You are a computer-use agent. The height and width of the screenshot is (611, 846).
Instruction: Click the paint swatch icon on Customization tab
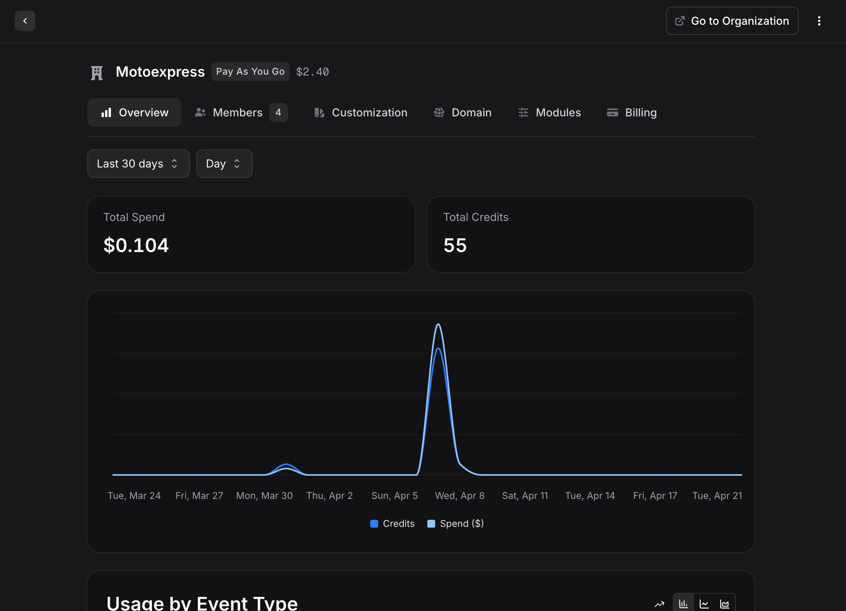point(319,112)
